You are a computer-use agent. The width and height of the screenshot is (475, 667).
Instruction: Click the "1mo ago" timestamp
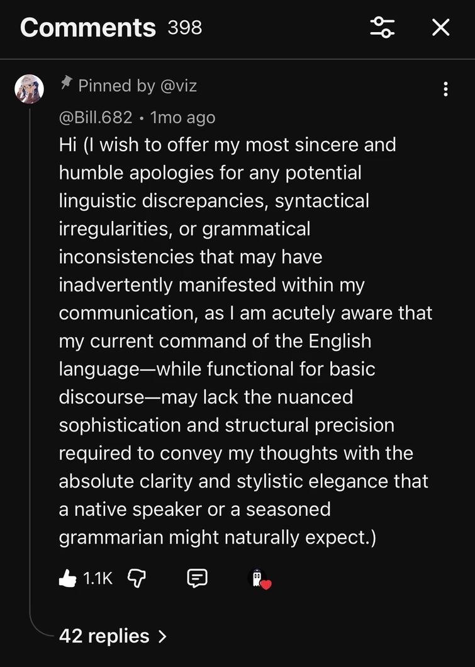183,117
